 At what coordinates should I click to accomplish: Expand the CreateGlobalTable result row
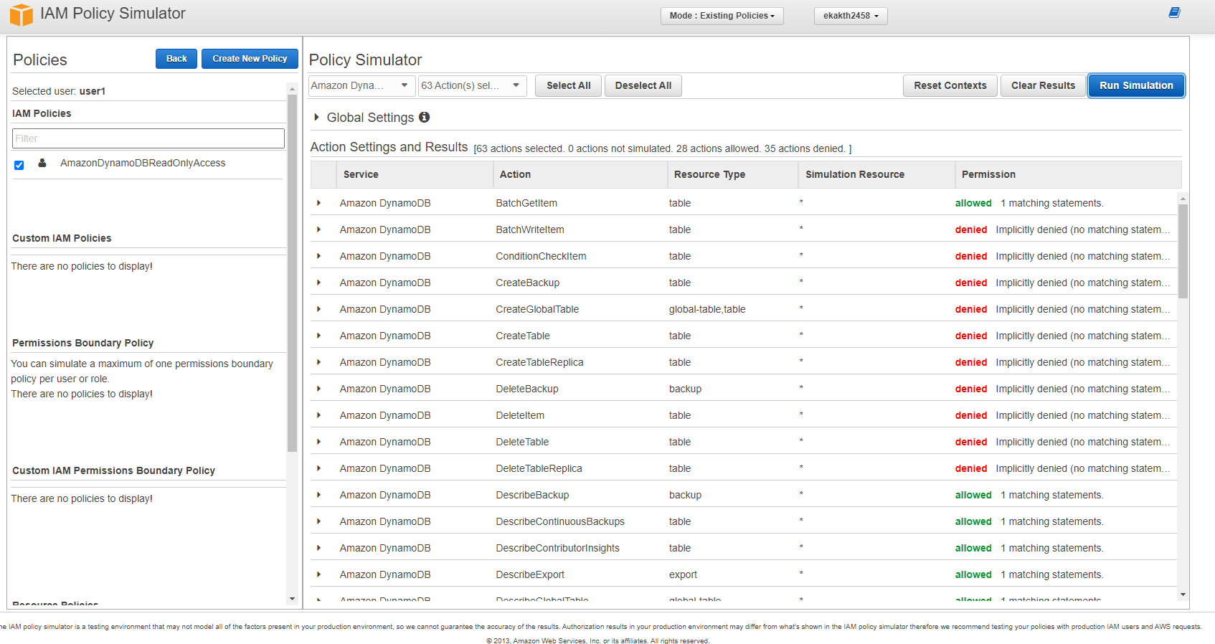point(318,309)
